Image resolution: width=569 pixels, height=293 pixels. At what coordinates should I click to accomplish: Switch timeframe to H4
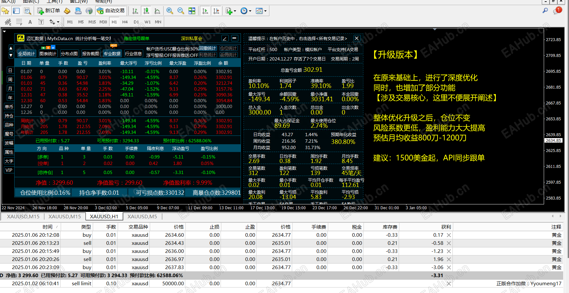pos(125,22)
